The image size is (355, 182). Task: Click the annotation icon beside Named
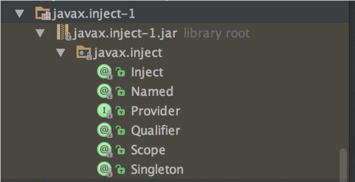[104, 92]
